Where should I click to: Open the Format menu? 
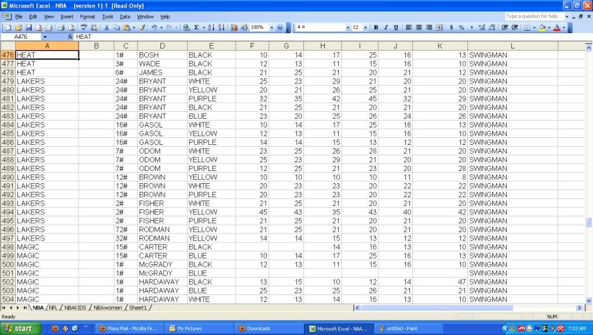(x=87, y=17)
